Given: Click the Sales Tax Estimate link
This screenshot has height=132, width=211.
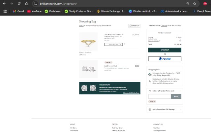Looking at the screenshot, I should pyautogui.click(x=153, y=41).
